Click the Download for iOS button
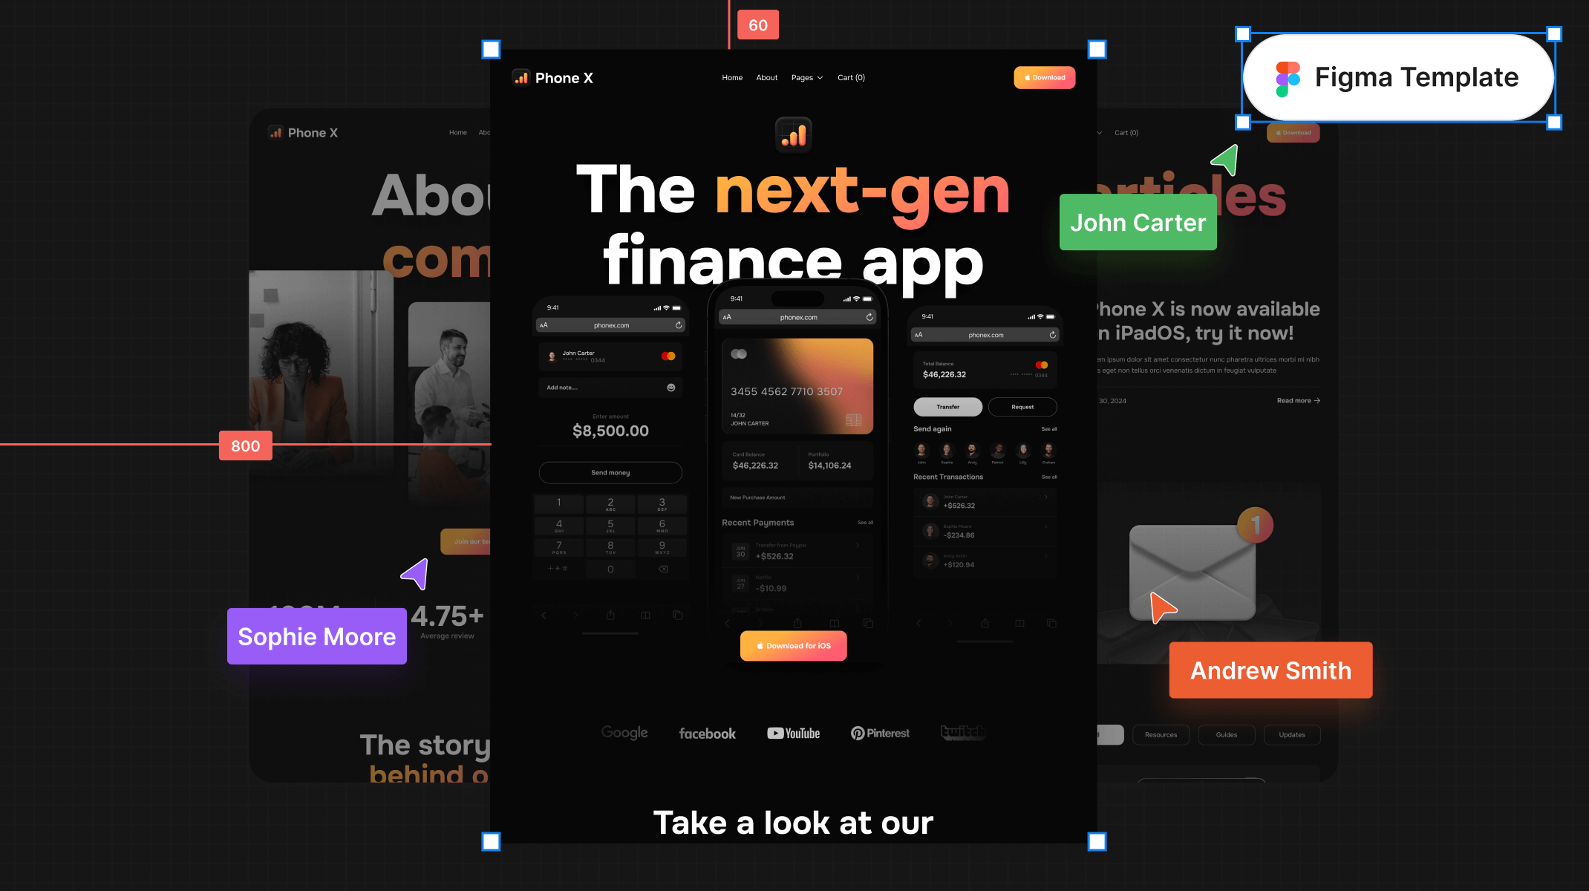This screenshot has height=891, width=1589. (792, 645)
